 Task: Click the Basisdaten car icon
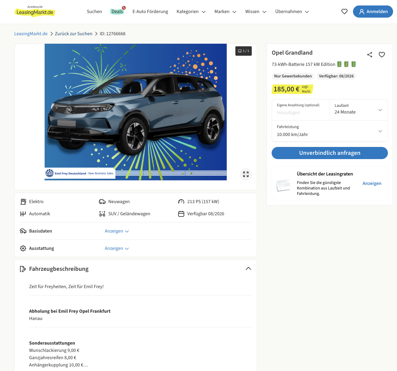(23, 231)
